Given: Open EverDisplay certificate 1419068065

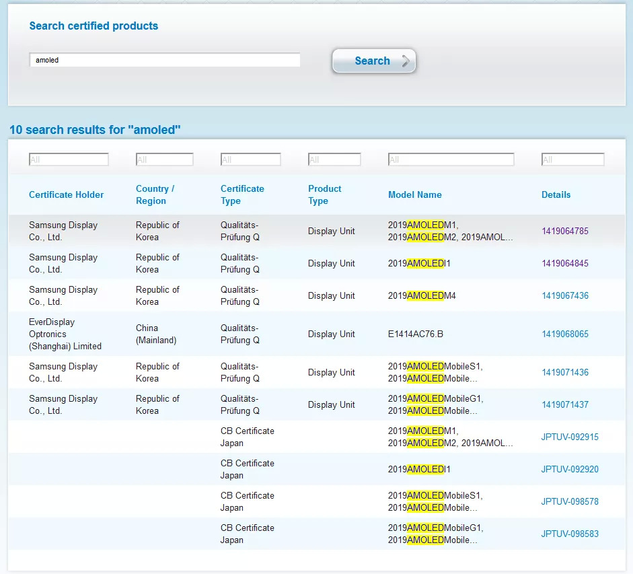Looking at the screenshot, I should 565,334.
